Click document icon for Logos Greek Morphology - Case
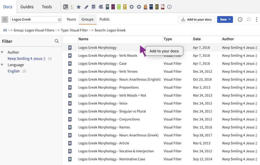The width and height of the screenshot is (260, 165). [x=70, y=63]
